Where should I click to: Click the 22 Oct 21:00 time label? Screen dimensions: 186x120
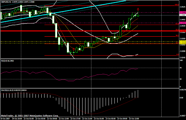(x=87, y=119)
